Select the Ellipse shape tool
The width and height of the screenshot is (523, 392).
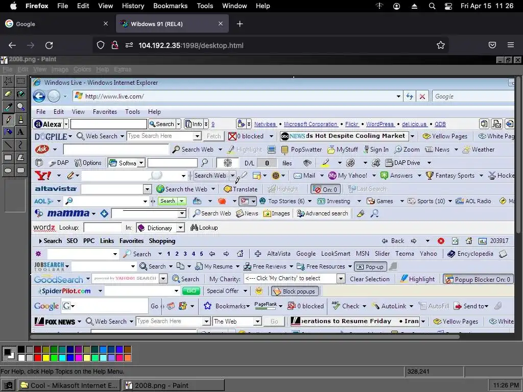coord(8,170)
